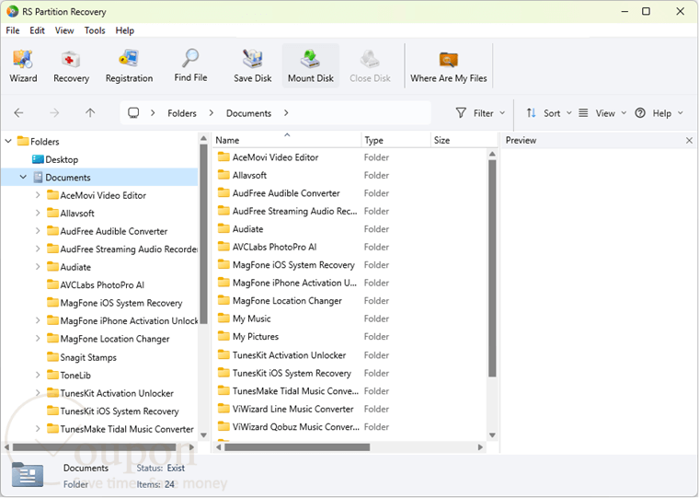Image resolution: width=699 pixels, height=498 pixels.
Task: Sort by the Type column header
Action: tap(395, 140)
